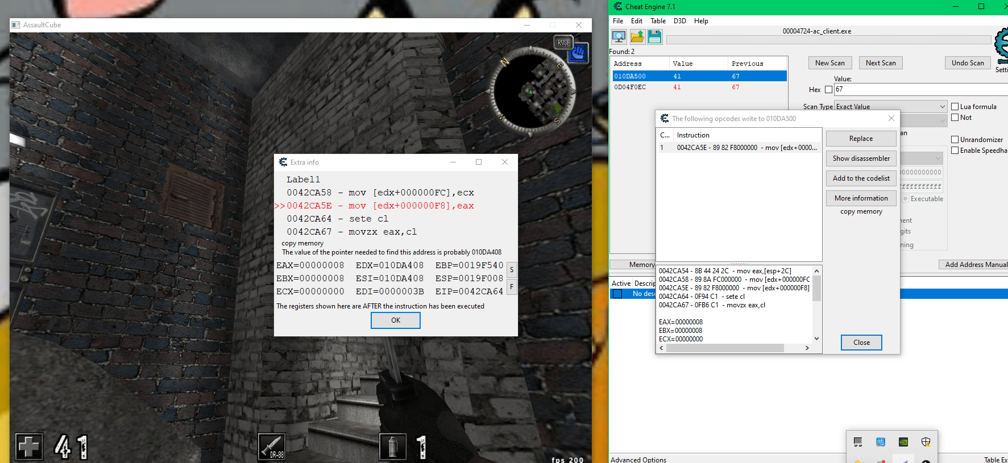Click the Windows Security shield tray icon
This screenshot has width=1008, height=463.
[x=926, y=441]
